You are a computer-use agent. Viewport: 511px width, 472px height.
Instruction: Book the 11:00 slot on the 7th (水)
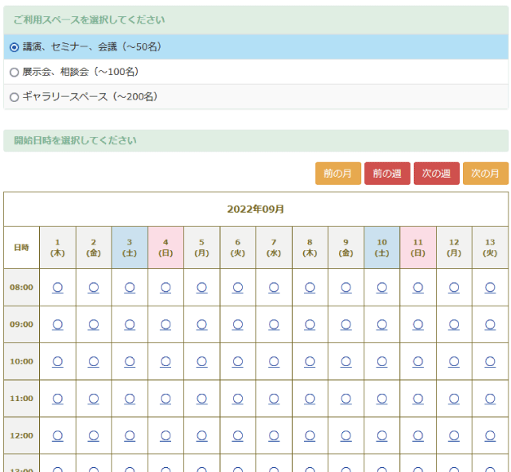coord(274,399)
